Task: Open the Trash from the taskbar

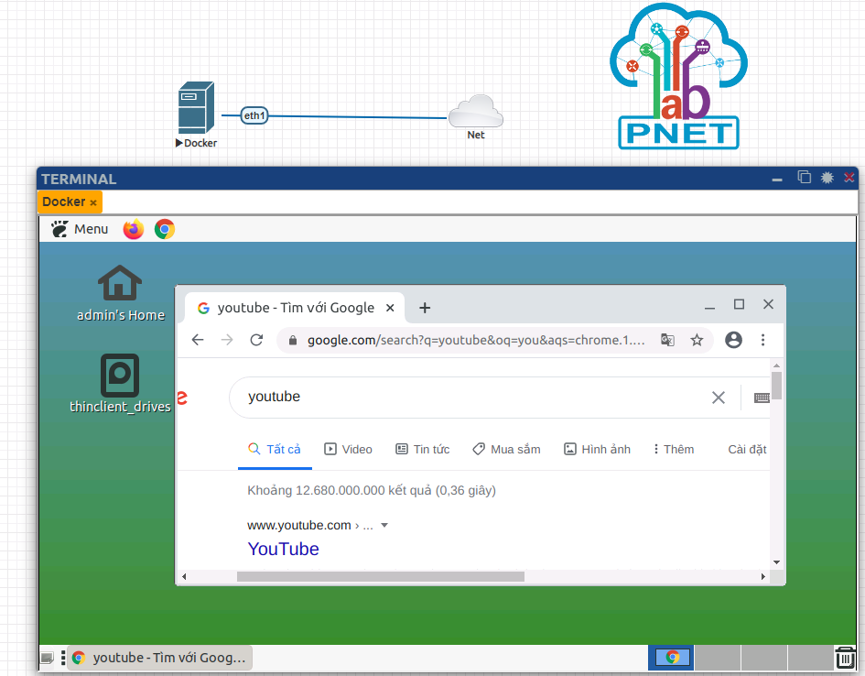Action: [x=844, y=657]
